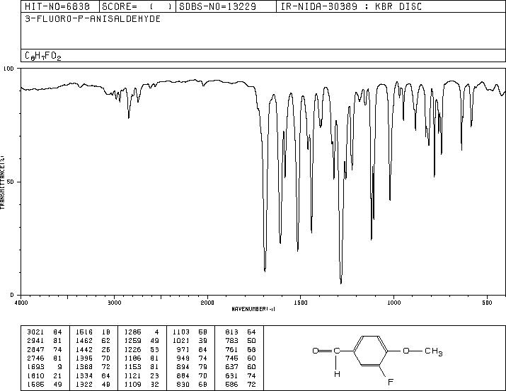Click the 3000 wavenumber axis label
The height and width of the screenshot is (391, 506).
point(114,303)
